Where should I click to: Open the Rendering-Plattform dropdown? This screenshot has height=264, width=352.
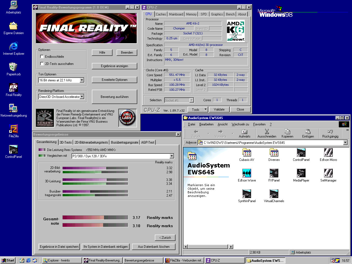tap(82, 97)
